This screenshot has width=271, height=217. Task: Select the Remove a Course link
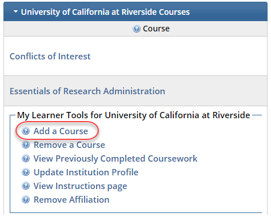(69, 145)
